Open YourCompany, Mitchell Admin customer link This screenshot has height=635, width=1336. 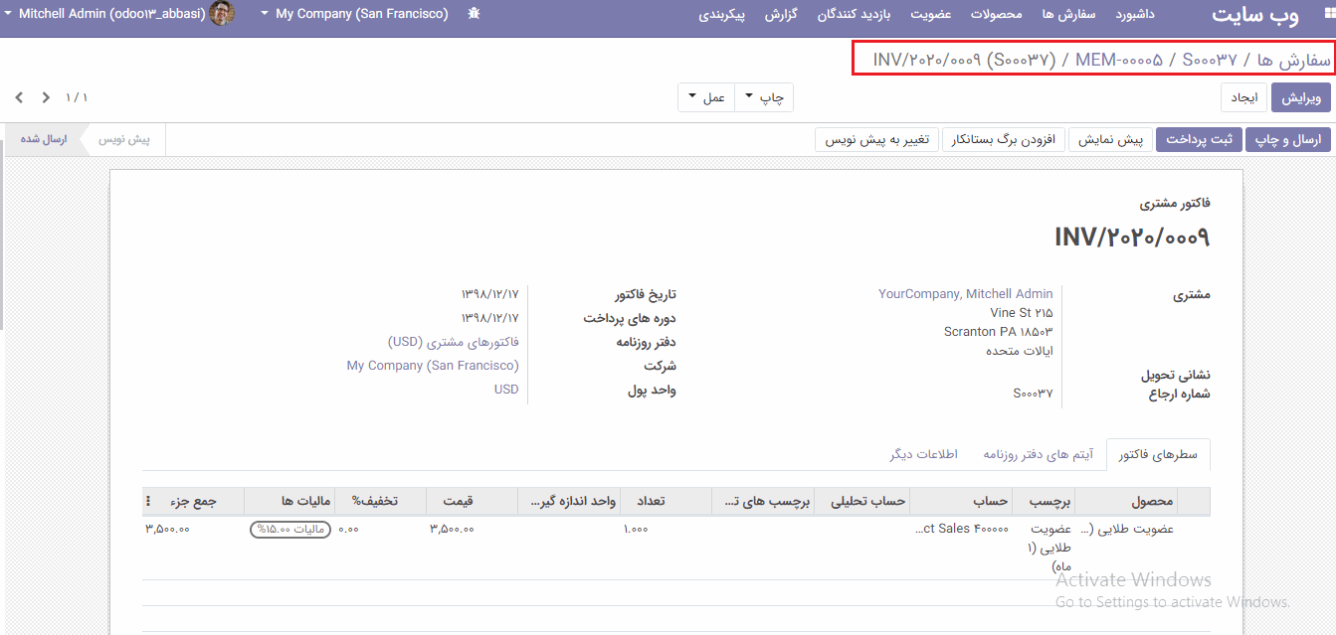965,294
